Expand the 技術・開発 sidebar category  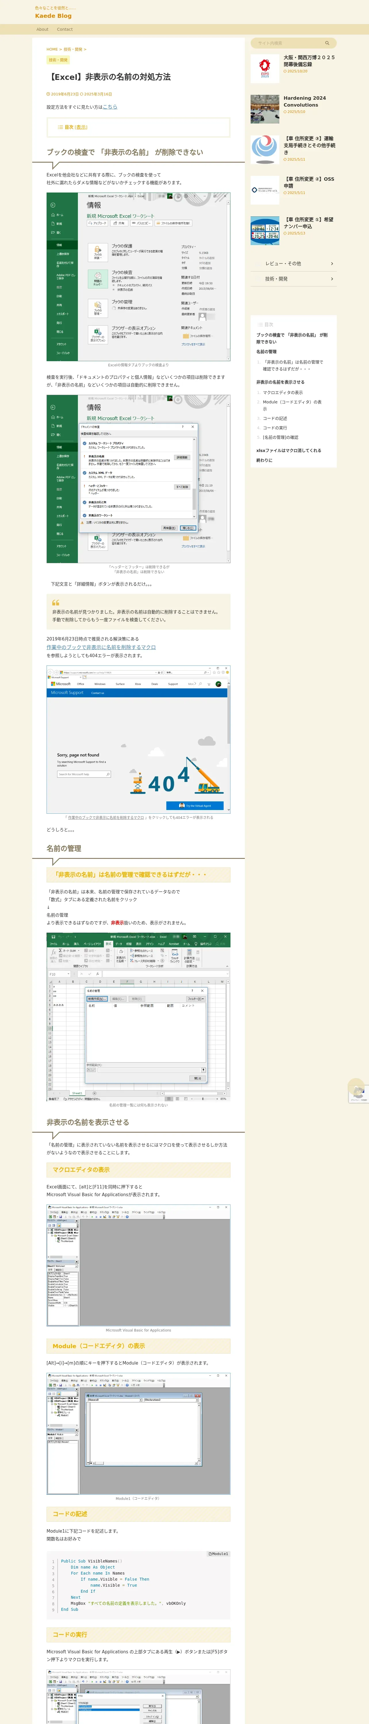(293, 279)
